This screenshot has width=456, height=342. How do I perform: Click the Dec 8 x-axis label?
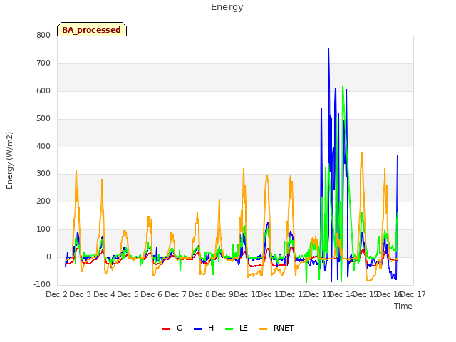click(199, 294)
